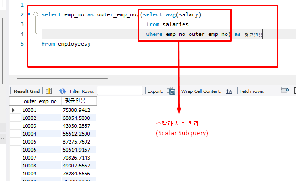Select cell 10003
This screenshot has width=296, height=181.
tap(41, 126)
